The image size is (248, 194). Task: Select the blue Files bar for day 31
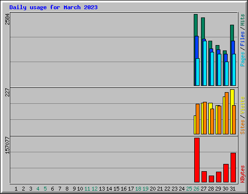(233, 48)
